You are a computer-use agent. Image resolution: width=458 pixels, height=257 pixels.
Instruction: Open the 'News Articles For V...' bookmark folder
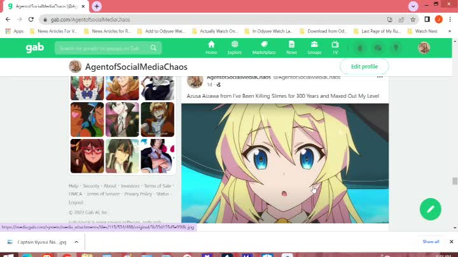[x=53, y=31]
